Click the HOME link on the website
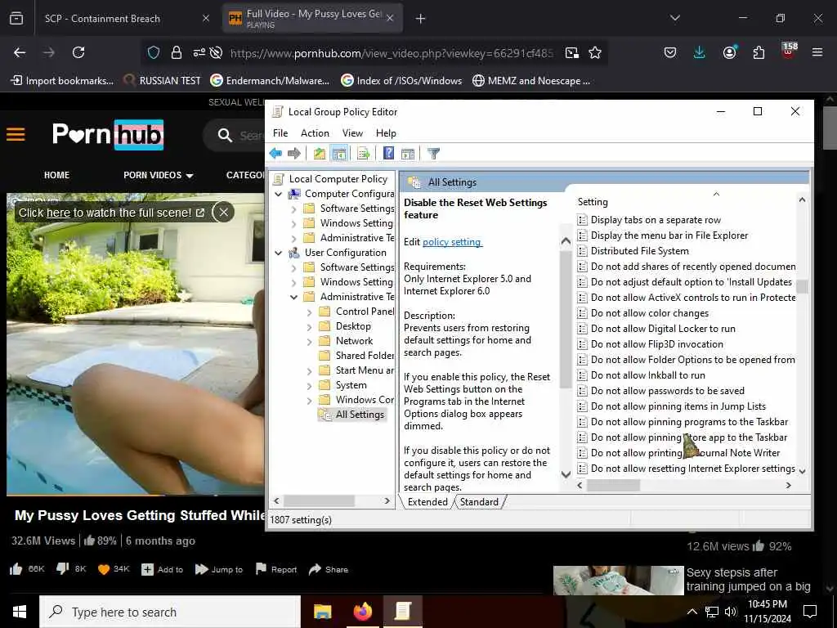 click(x=56, y=175)
